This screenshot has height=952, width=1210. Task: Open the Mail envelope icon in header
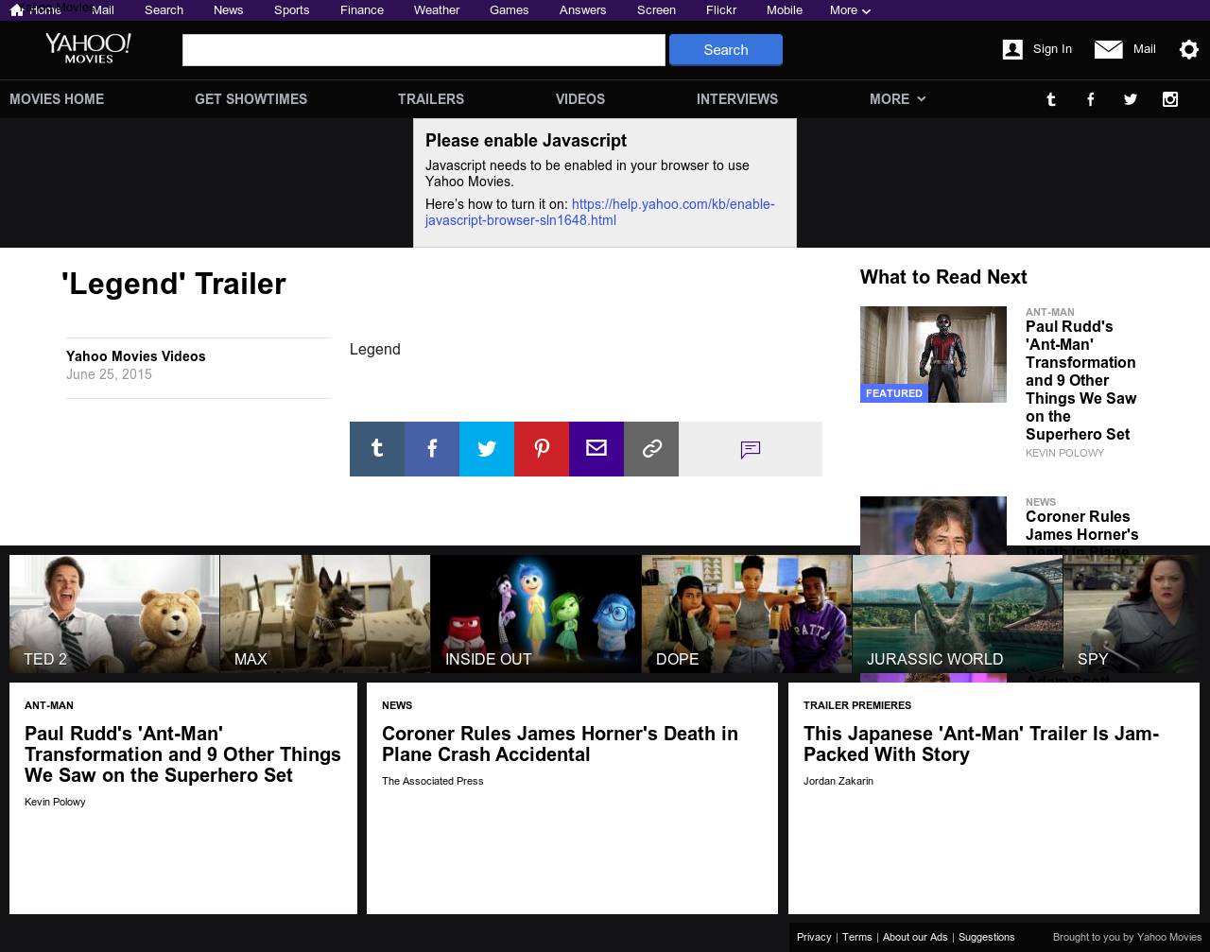point(1108,49)
